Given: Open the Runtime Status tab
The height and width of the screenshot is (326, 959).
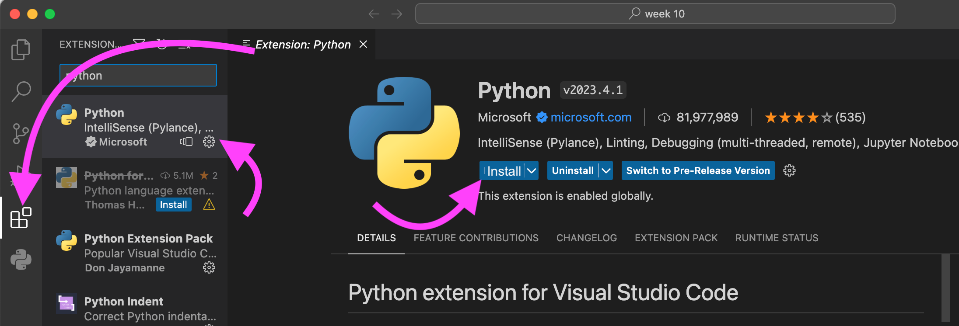Looking at the screenshot, I should (x=777, y=238).
